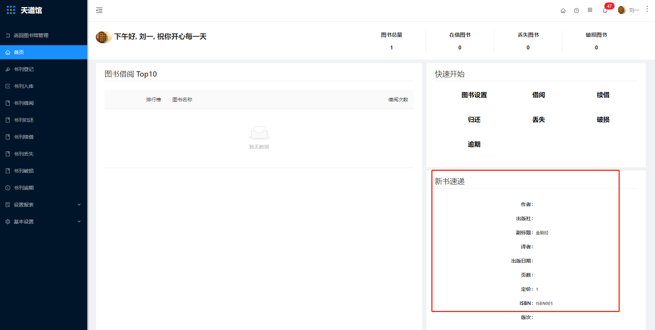655x330 pixels.
Task: Open the vertical three-dot more menu
Action: coord(647,9)
